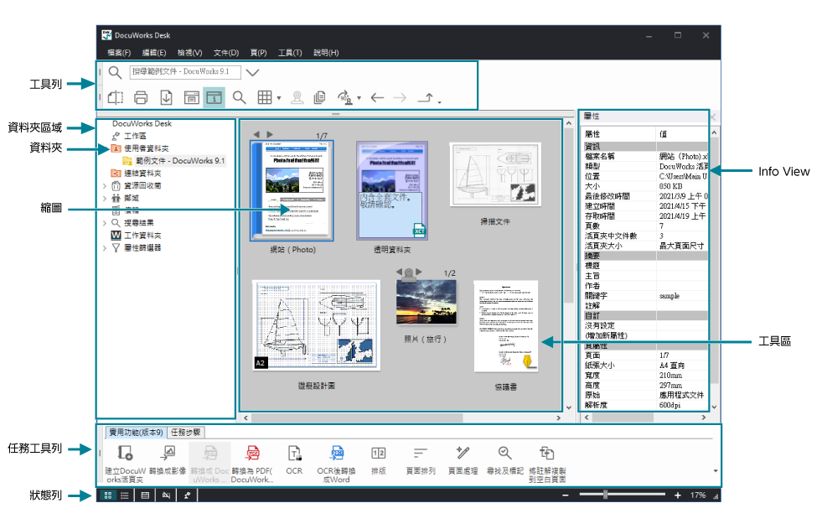Click the zoom out minus button
Image resolution: width=822 pixels, height=529 pixels.
565,495
